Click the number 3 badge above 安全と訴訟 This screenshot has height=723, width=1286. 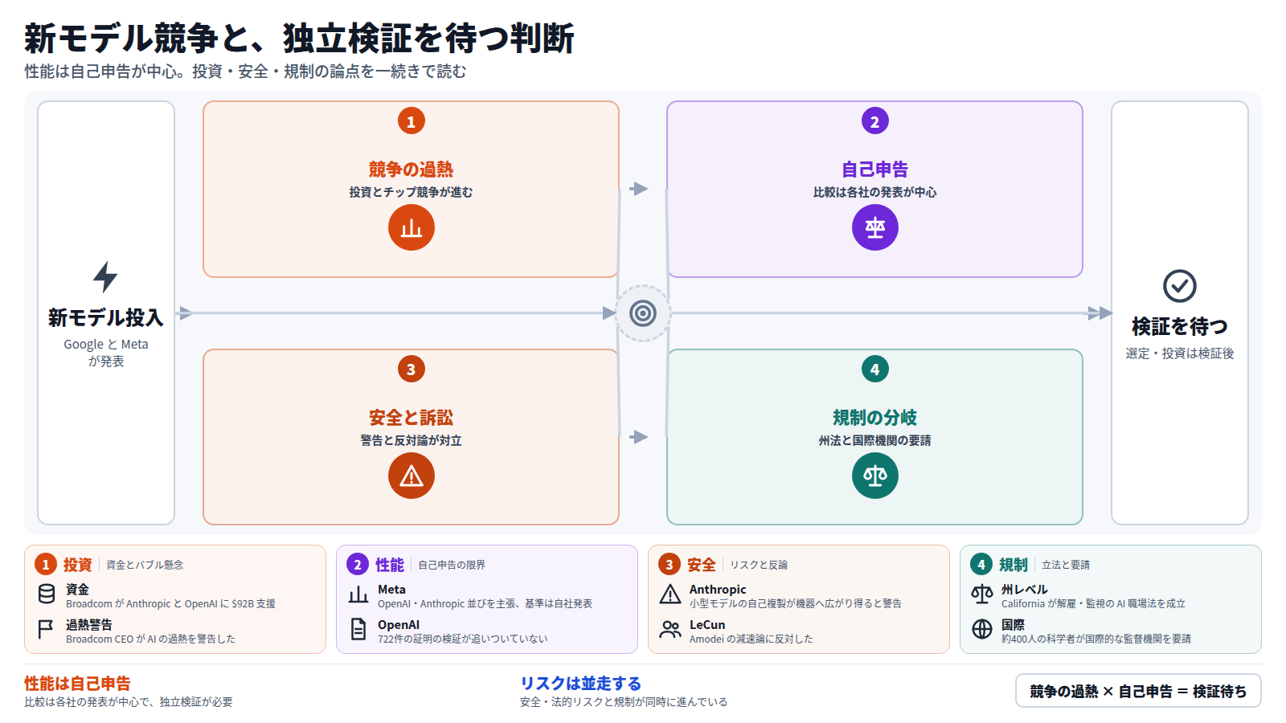point(412,370)
